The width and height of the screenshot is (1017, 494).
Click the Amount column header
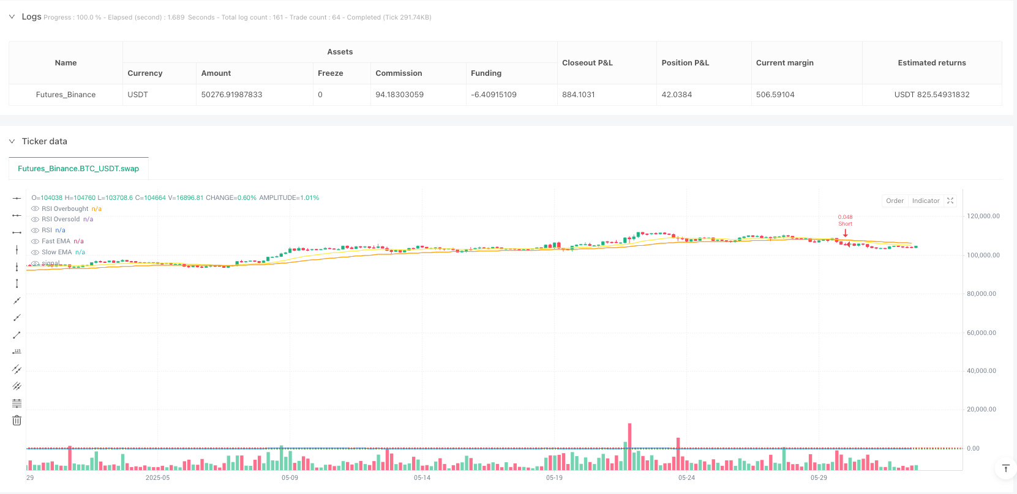(216, 73)
